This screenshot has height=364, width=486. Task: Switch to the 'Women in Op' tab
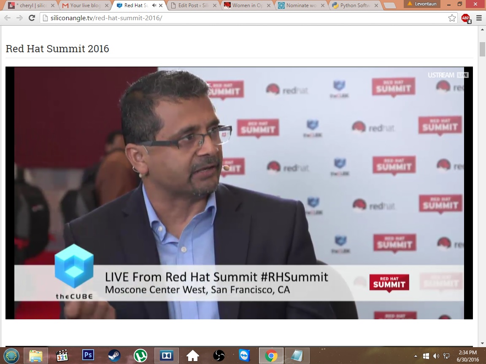point(247,5)
